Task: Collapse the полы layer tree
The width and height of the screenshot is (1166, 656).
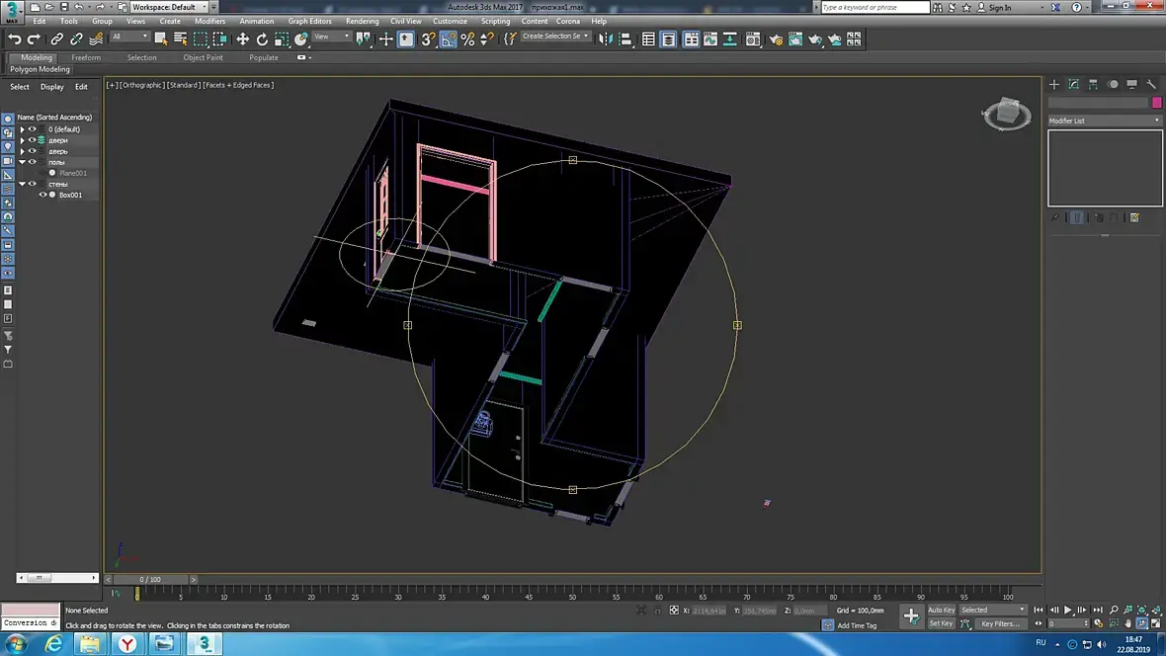Action: 22,162
